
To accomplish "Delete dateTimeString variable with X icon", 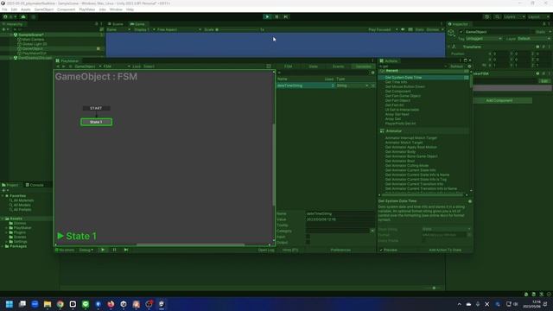I will pyautogui.click(x=372, y=86).
